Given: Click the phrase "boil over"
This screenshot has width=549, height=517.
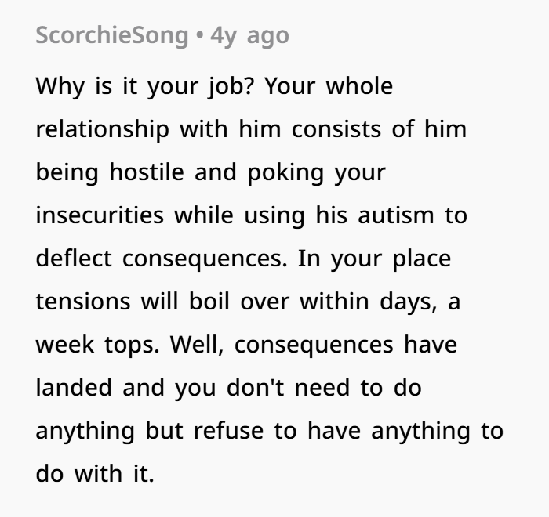Looking at the screenshot, I should click(x=239, y=301).
